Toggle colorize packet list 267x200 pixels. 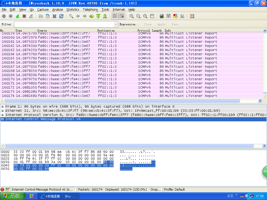[x=115, y=16]
